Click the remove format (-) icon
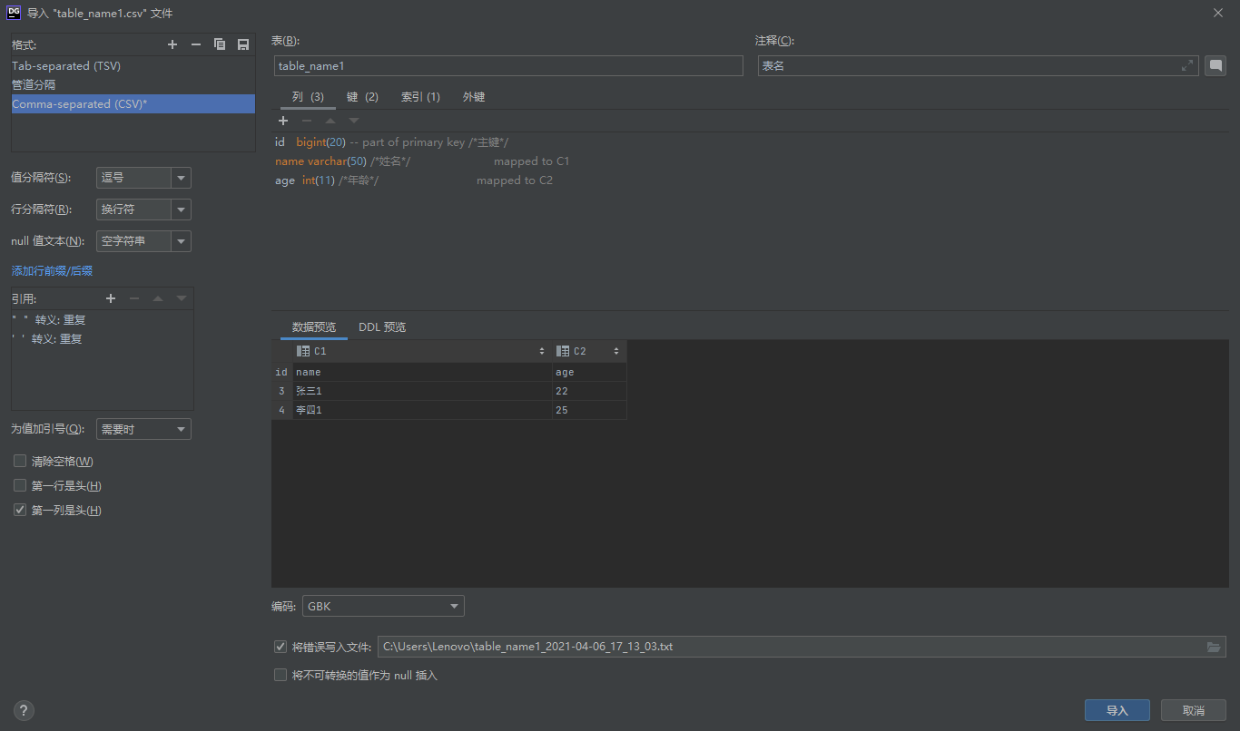This screenshot has height=731, width=1240. tap(194, 44)
